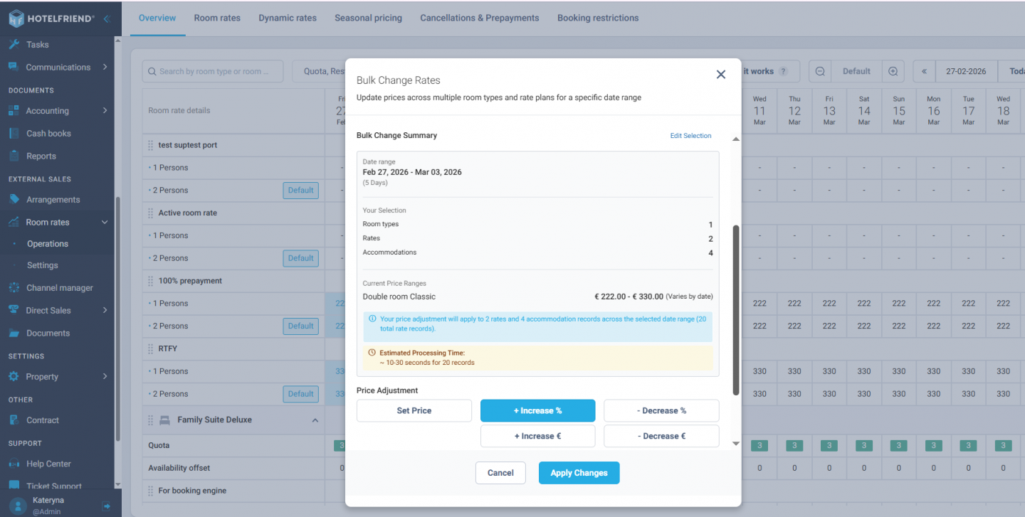The image size is (1025, 517).
Task: Select the Set Price adjustment option
Action: (414, 410)
